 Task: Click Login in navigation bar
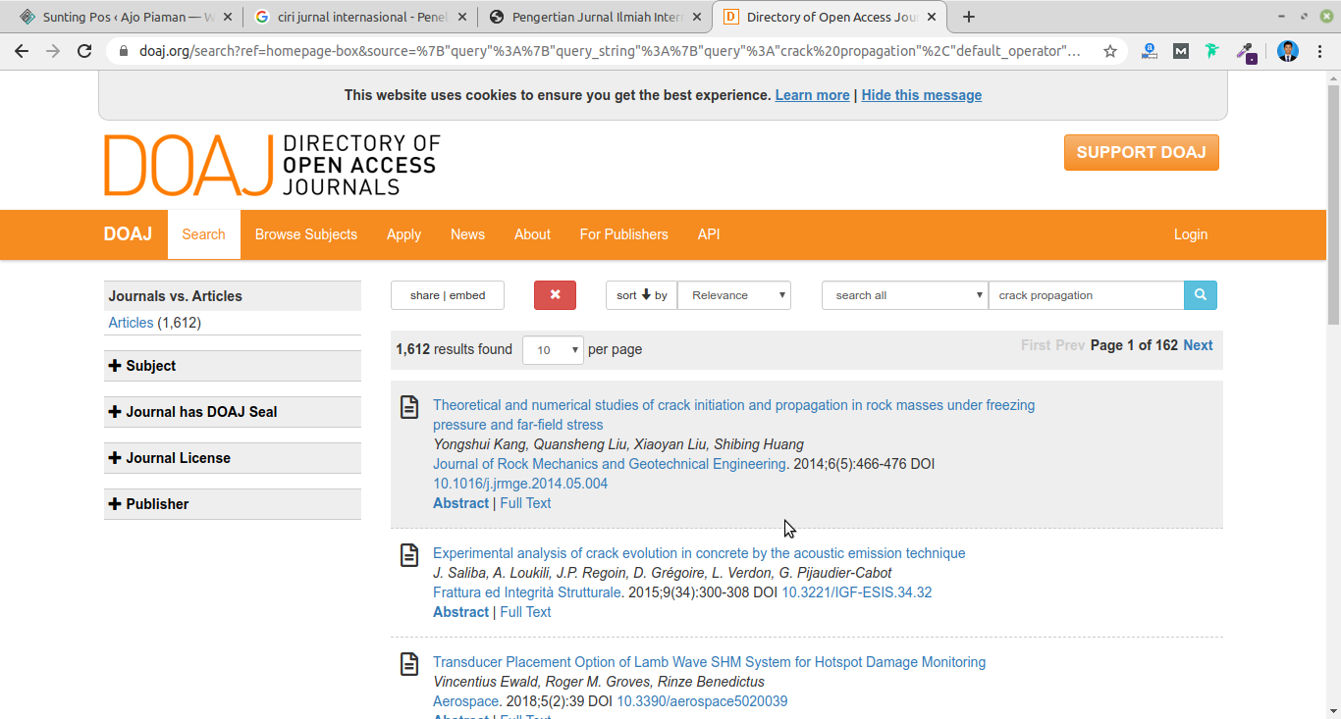point(1191,234)
